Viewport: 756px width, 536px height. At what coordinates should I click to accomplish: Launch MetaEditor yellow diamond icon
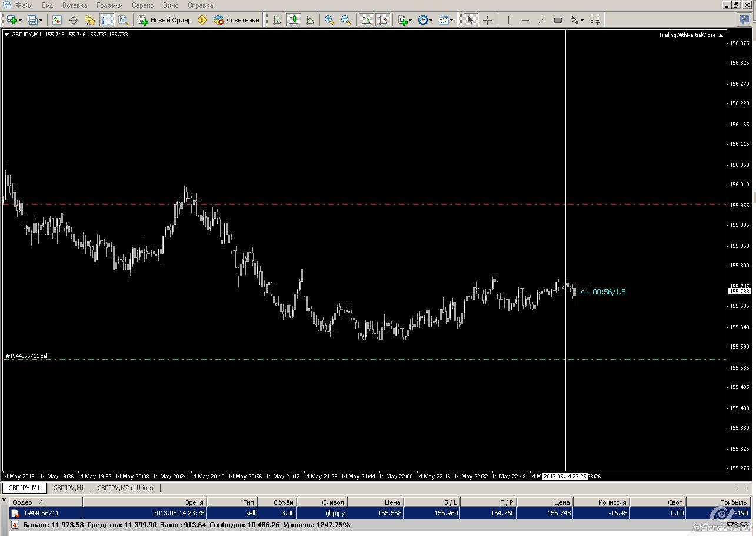click(202, 20)
